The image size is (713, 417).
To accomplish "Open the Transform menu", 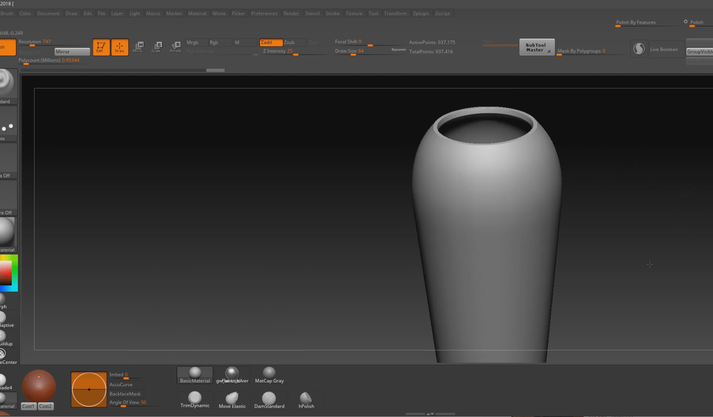I will pos(395,13).
